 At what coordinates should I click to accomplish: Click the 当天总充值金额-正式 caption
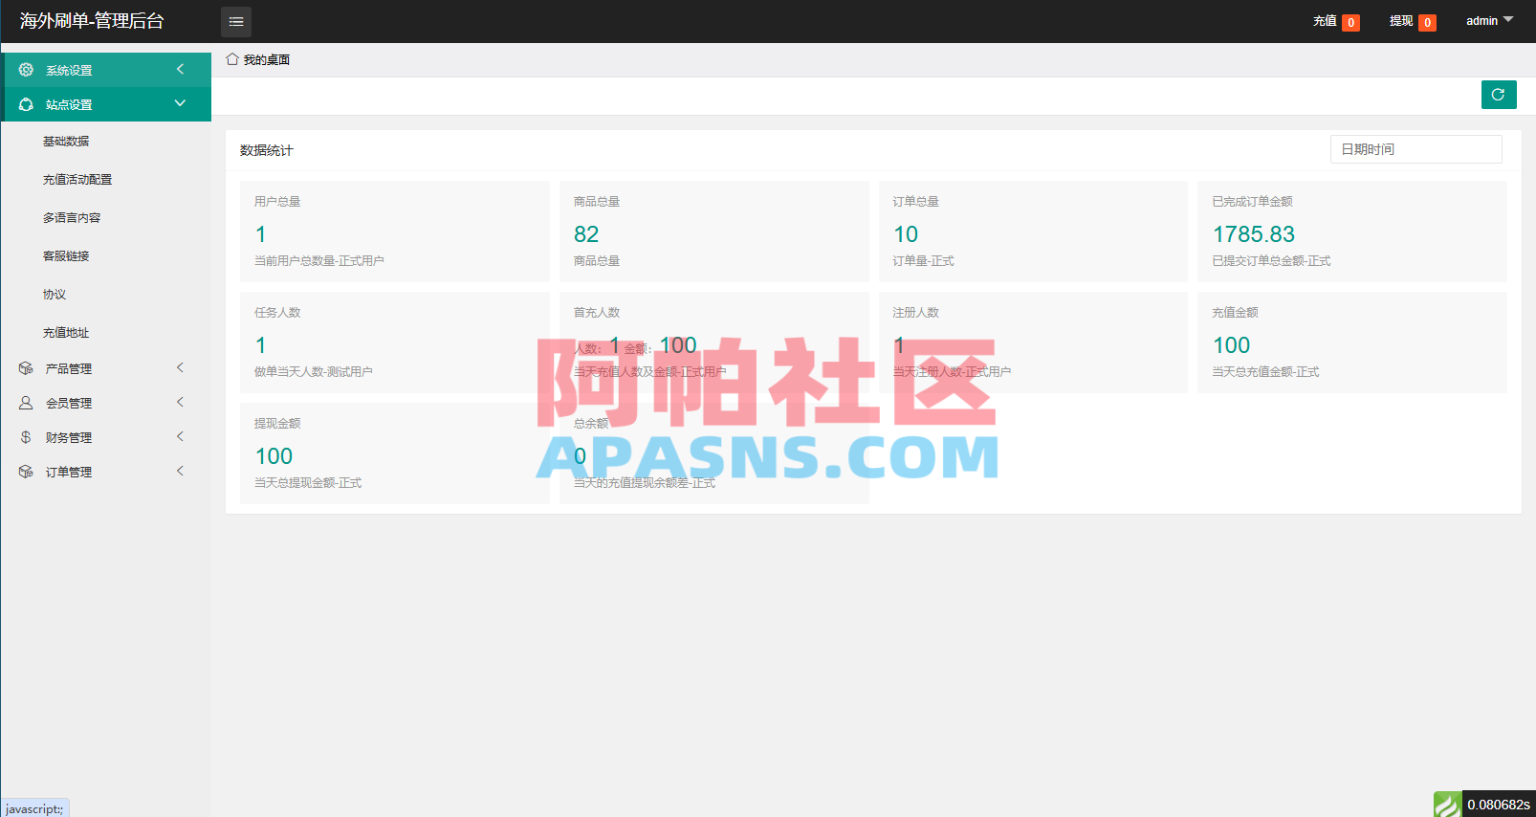coord(1265,372)
